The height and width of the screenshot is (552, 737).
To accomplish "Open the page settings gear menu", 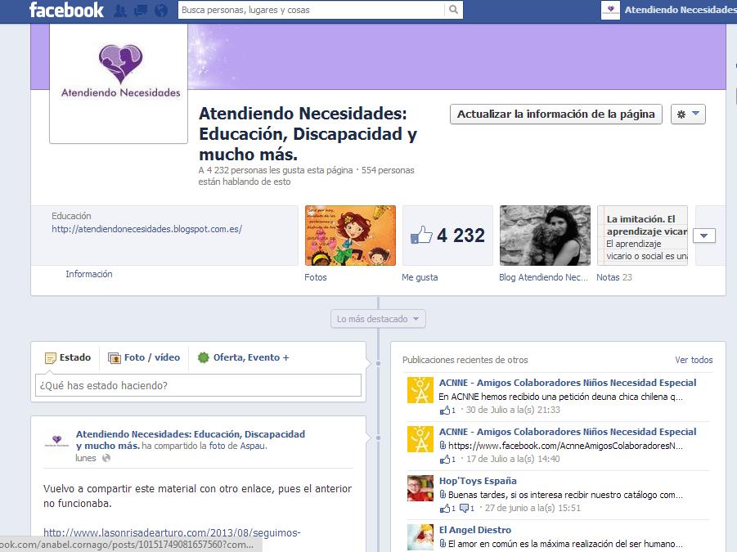I will point(688,114).
